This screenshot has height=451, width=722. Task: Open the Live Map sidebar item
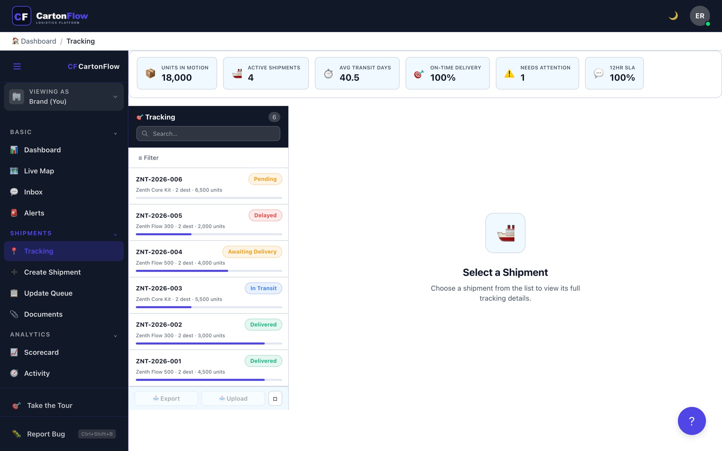39,171
